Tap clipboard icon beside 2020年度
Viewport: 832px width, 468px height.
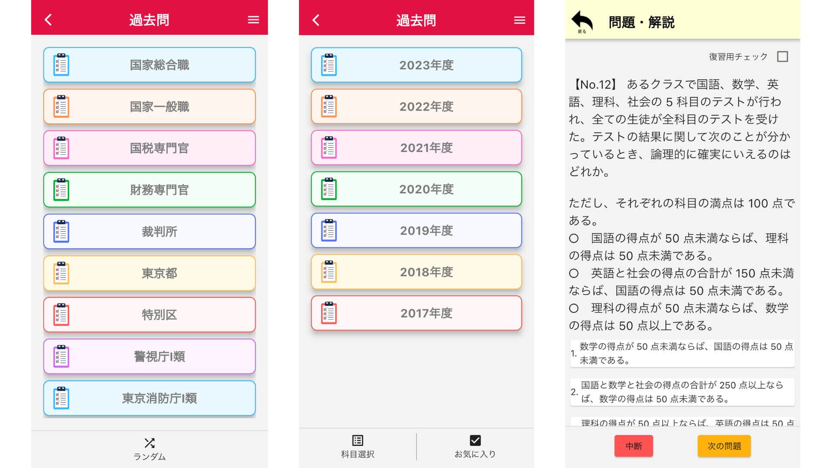coord(329,189)
